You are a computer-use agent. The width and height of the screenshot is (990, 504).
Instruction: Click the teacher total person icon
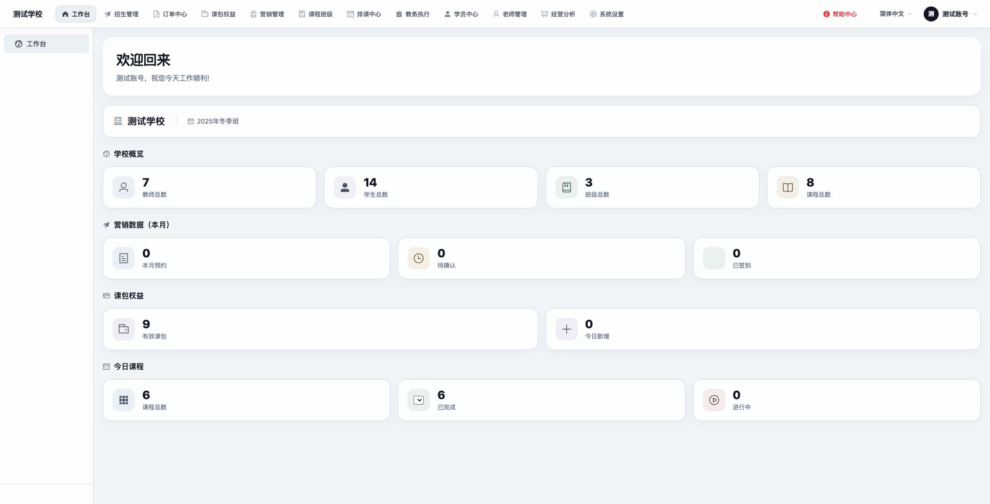point(124,187)
